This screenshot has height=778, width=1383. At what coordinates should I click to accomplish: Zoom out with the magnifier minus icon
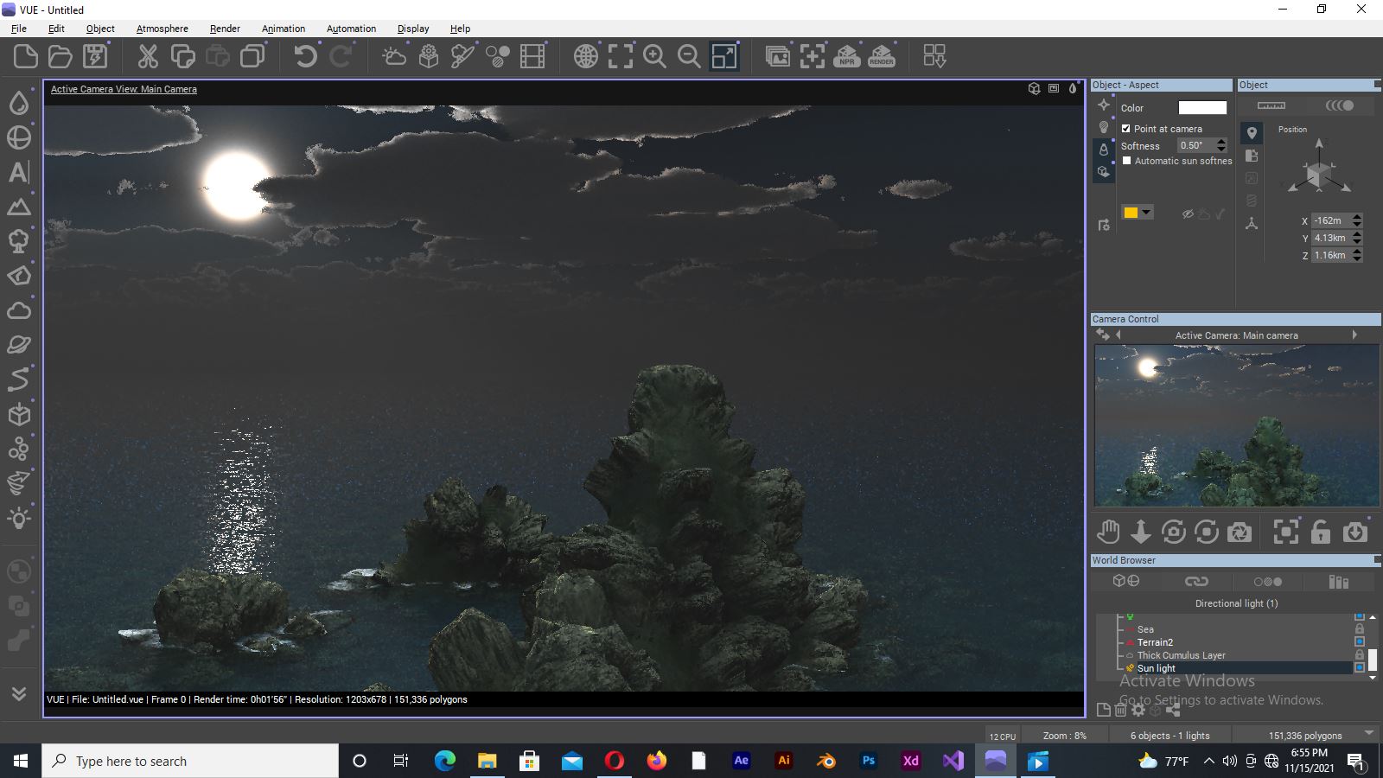point(689,57)
